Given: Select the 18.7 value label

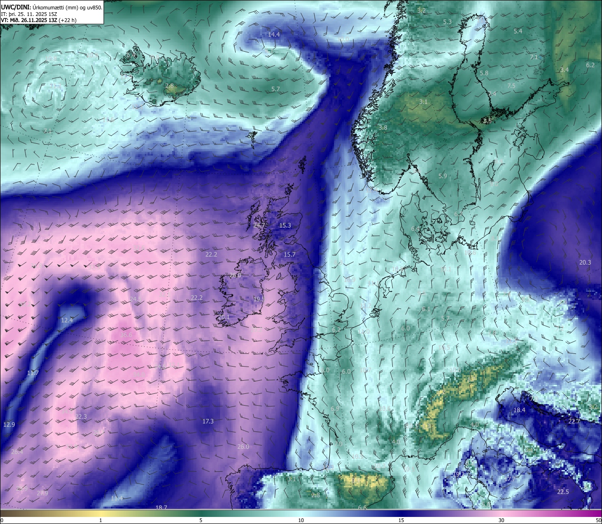Looking at the screenshot, I should click(x=161, y=508).
